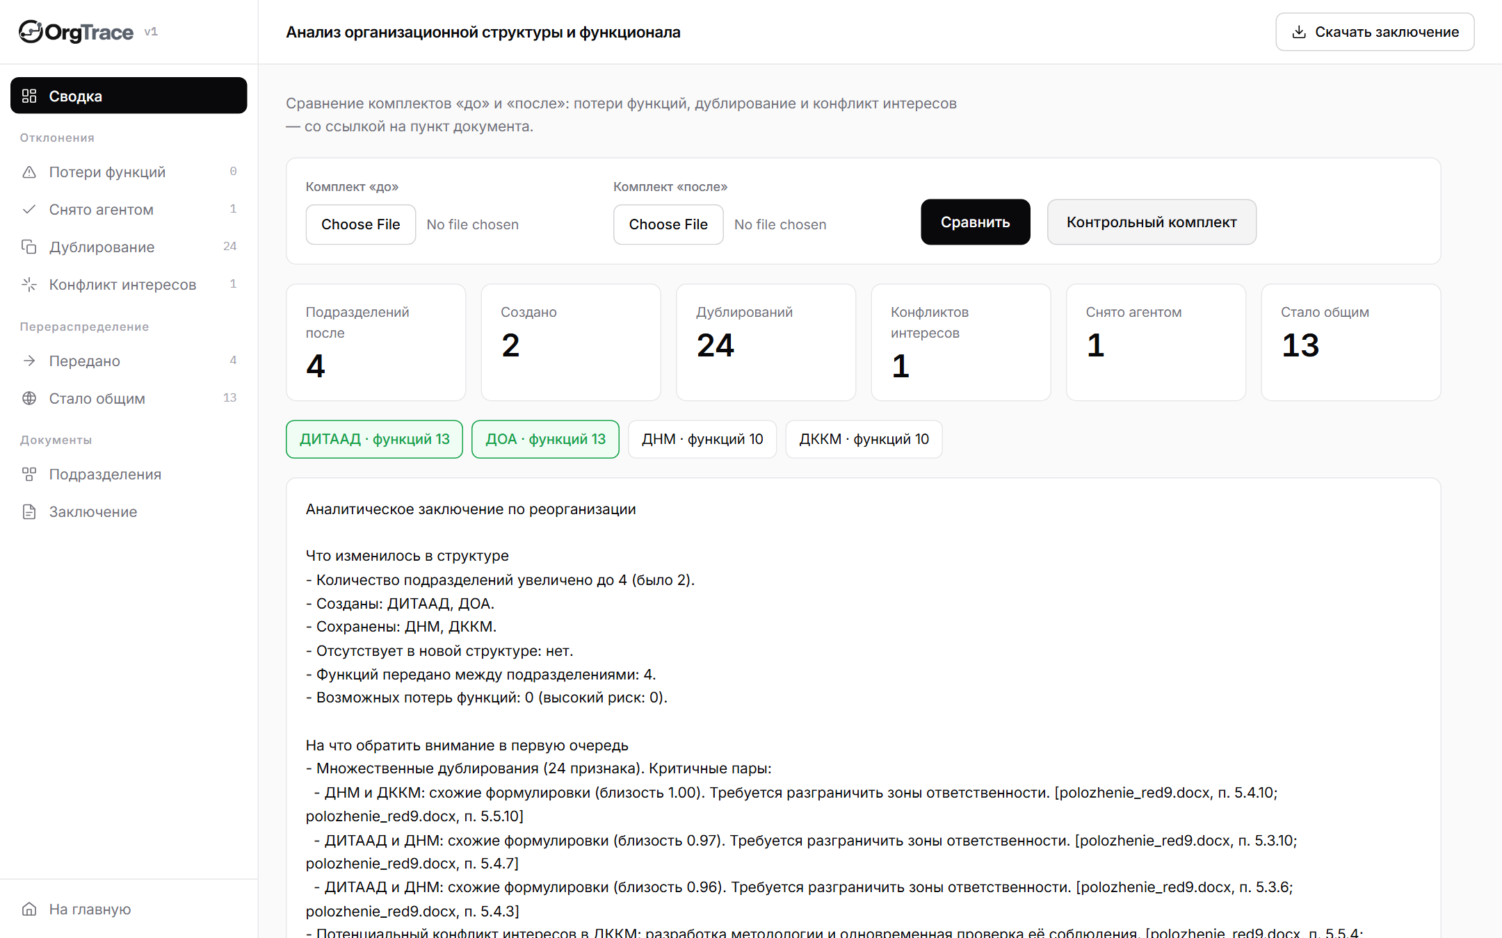Choose File for Комплект «до»
The height and width of the screenshot is (938, 1502).
(360, 224)
